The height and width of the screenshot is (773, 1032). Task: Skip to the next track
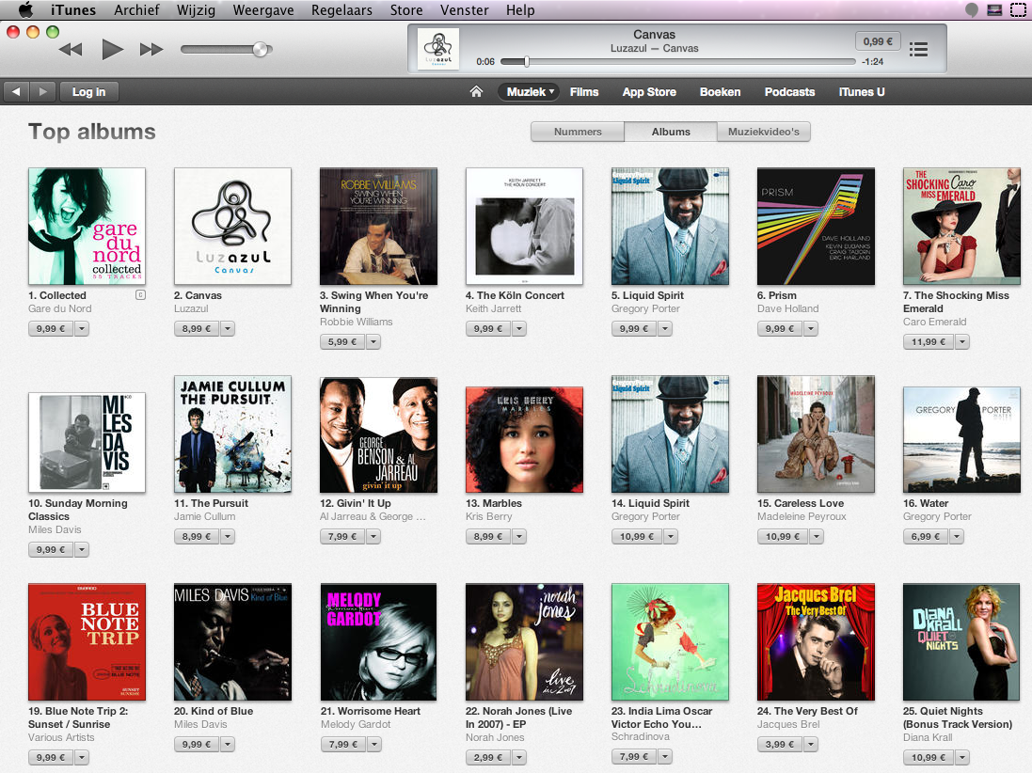[151, 50]
